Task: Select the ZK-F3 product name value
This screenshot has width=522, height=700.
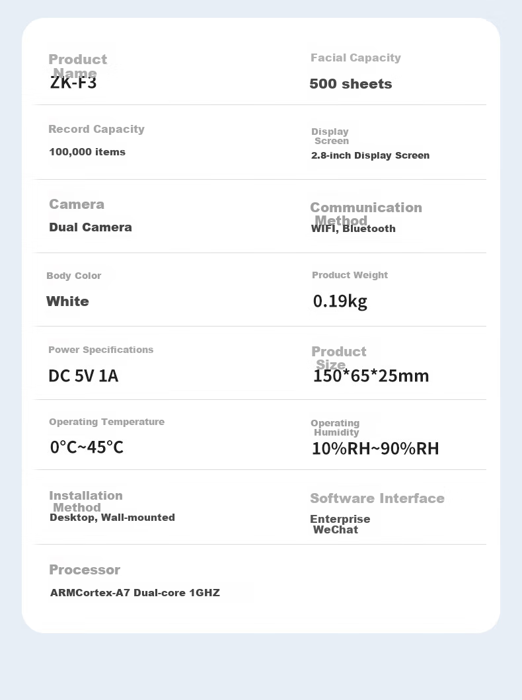Action: [x=73, y=83]
